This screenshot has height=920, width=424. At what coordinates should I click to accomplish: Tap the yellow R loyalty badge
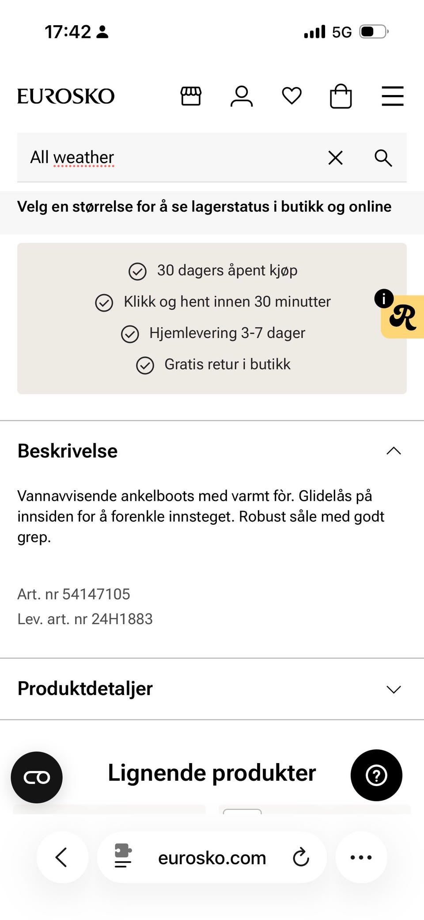405,319
